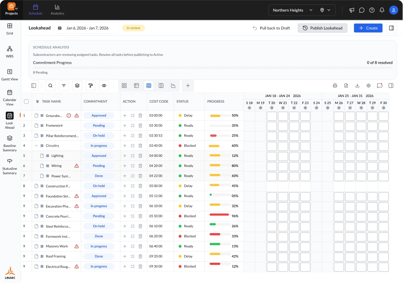Check the Tuesday 20 cell for Groundwork row

(272, 116)
